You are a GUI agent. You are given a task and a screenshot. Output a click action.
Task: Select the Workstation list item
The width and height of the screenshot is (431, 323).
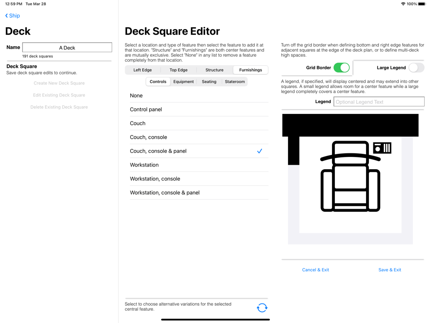[199, 165]
